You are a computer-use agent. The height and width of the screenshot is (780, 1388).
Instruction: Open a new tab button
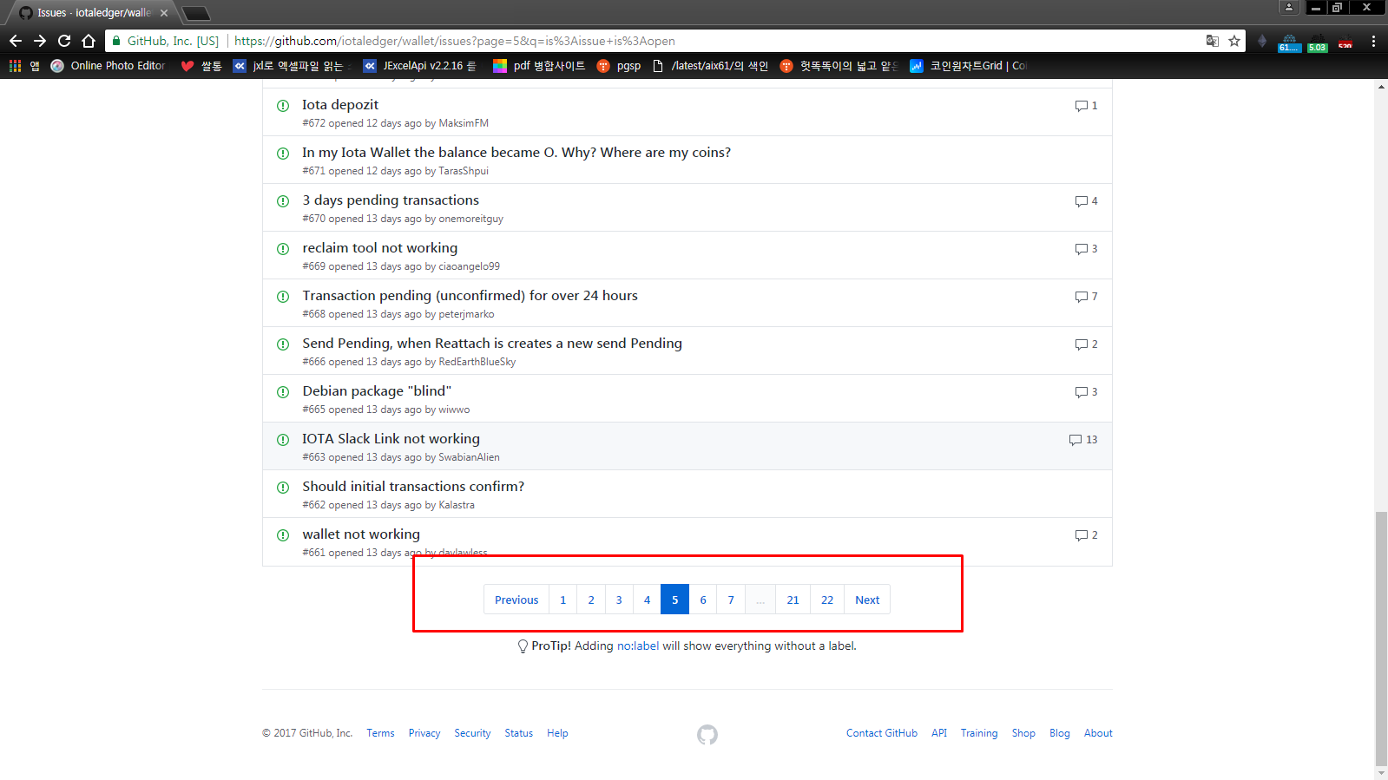point(196,13)
